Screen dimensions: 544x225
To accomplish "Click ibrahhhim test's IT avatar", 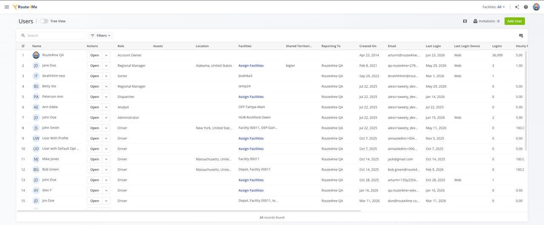I will 36,76.
